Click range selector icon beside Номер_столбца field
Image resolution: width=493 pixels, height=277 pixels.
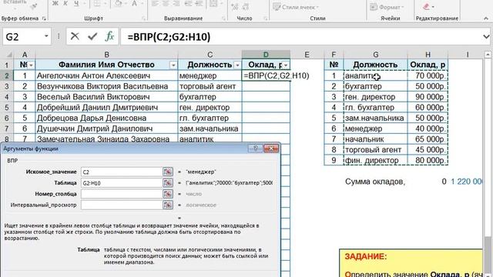click(168, 193)
